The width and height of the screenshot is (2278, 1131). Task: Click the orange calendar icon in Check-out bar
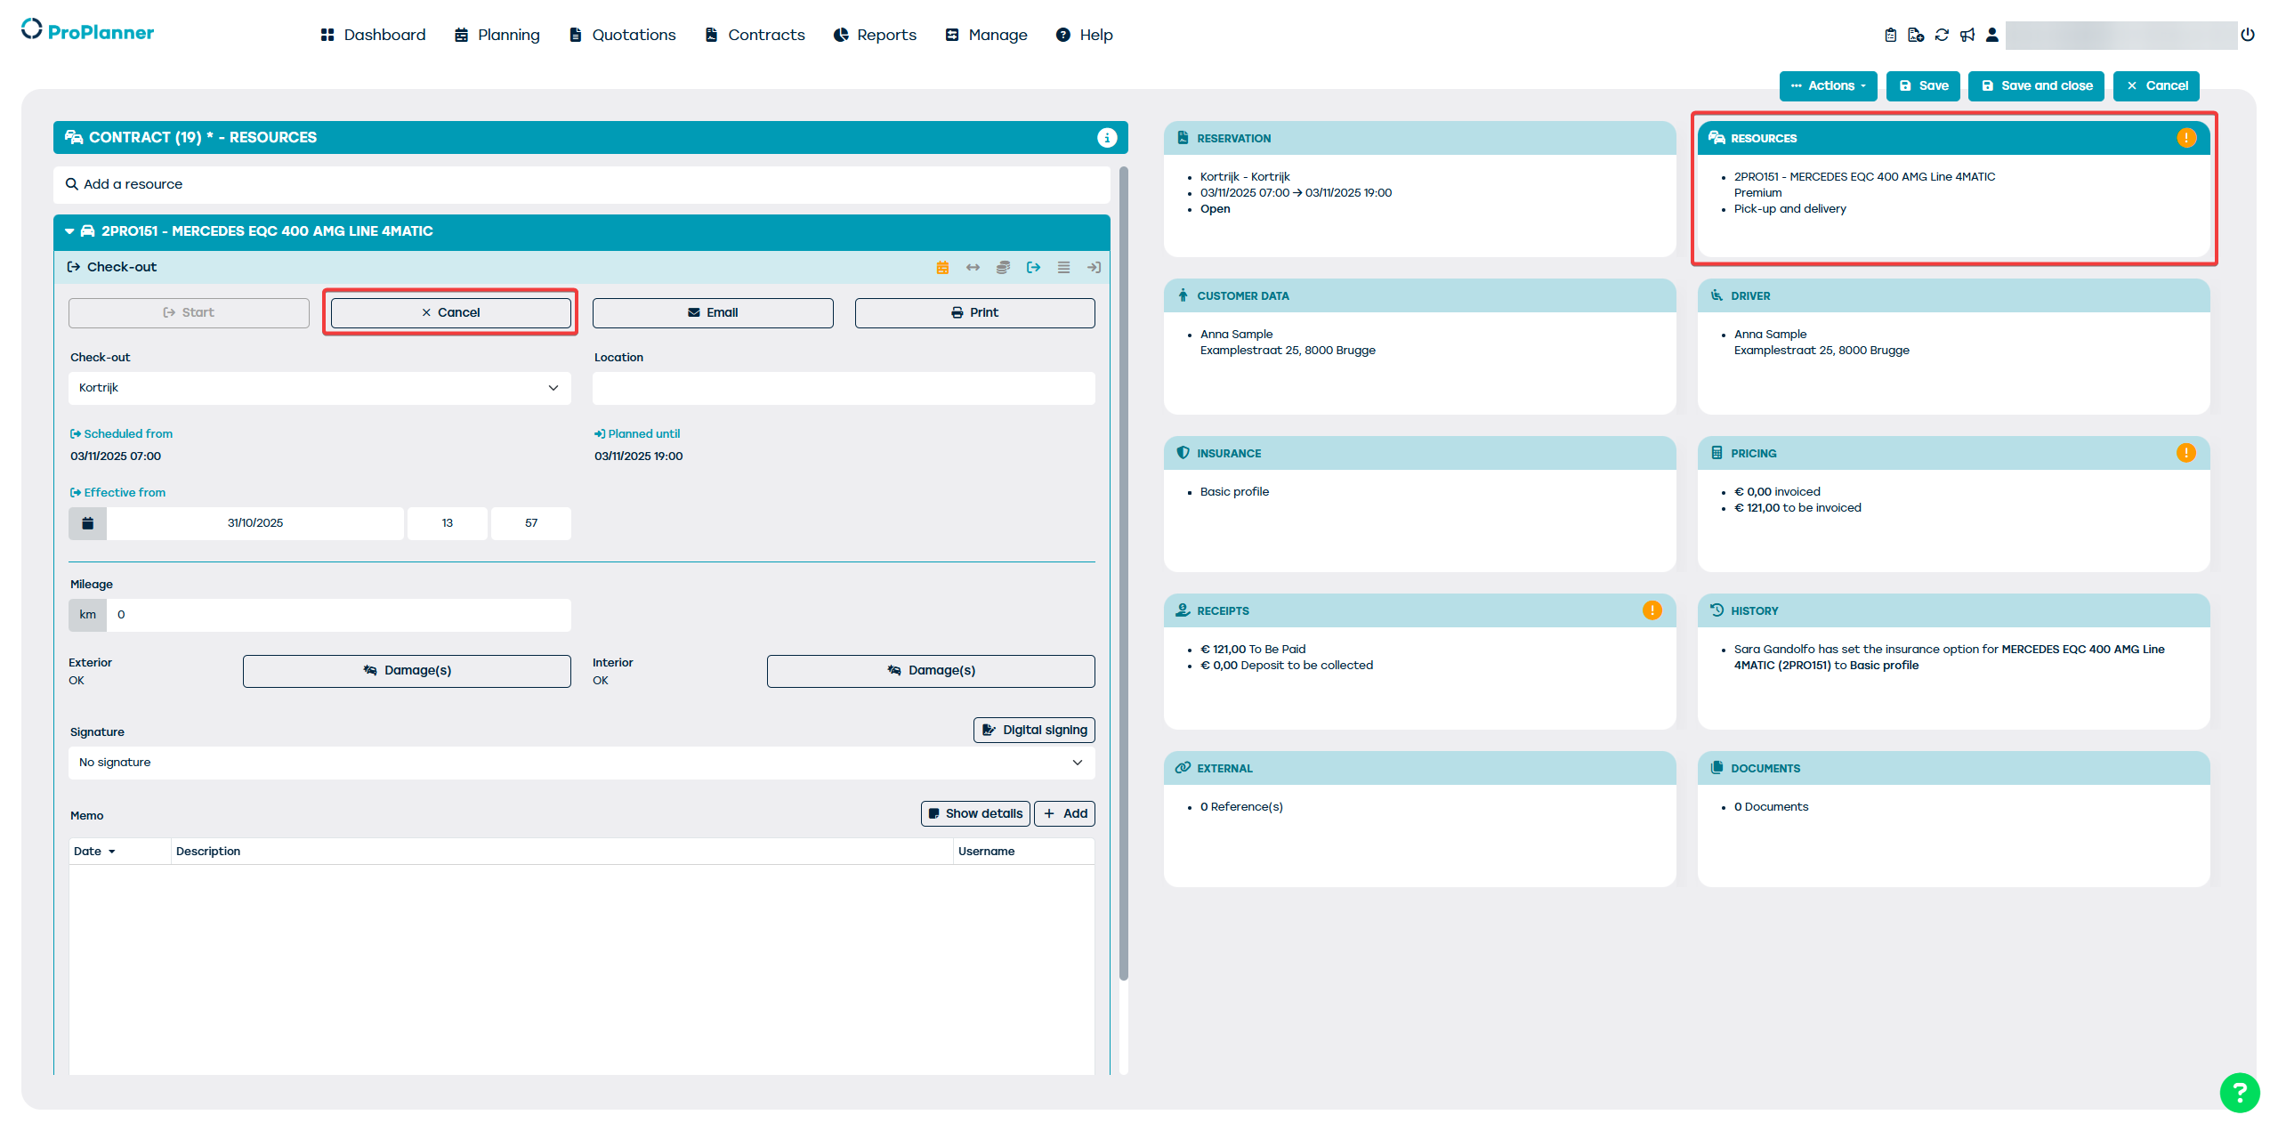point(942,267)
